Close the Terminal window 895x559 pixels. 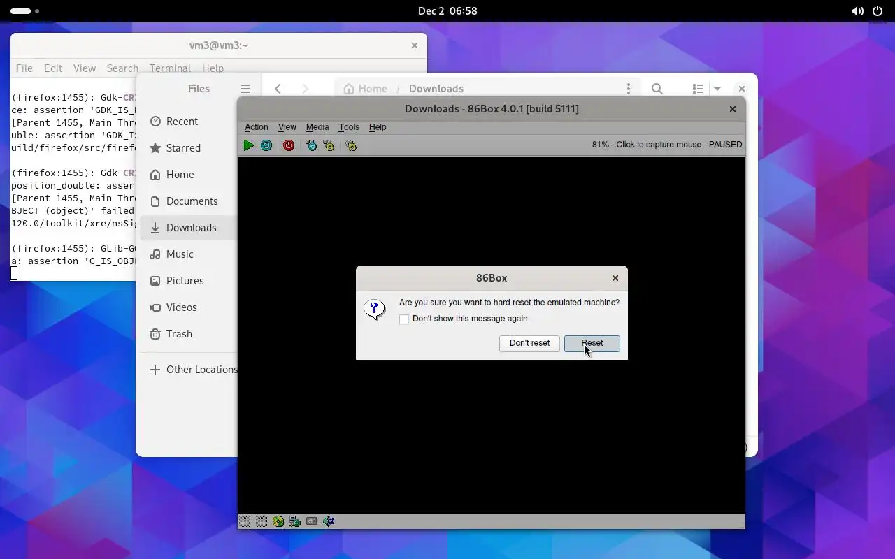(x=414, y=45)
